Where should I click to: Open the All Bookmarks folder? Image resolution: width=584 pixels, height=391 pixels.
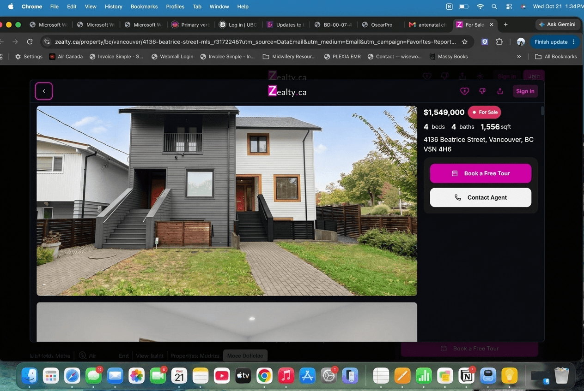point(556,57)
